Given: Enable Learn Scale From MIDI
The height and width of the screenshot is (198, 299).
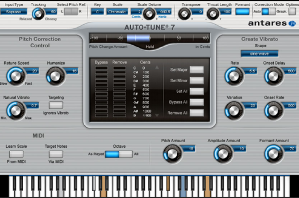Looking at the screenshot, I should 16,154.
